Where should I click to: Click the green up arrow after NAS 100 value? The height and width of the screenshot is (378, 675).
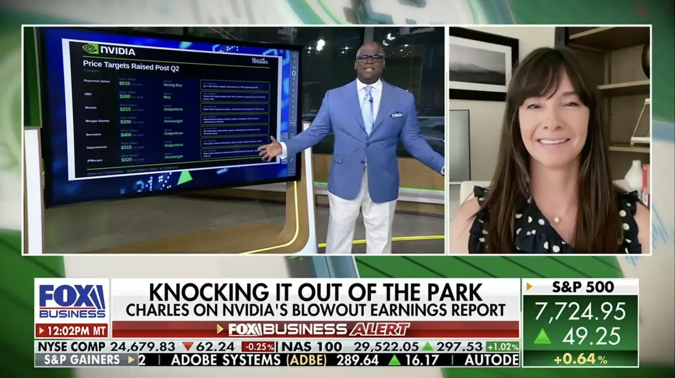pyautogui.click(x=428, y=346)
